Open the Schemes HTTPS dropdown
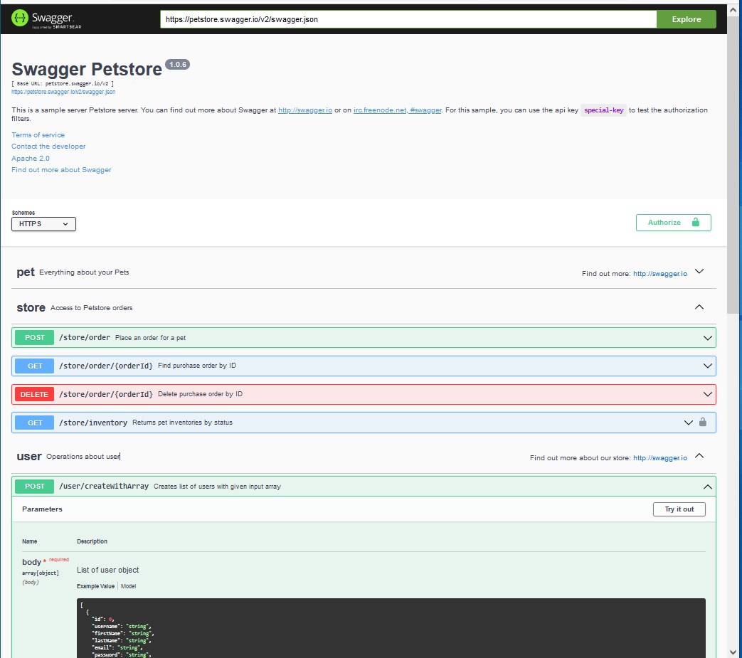742x658 pixels. [43, 224]
